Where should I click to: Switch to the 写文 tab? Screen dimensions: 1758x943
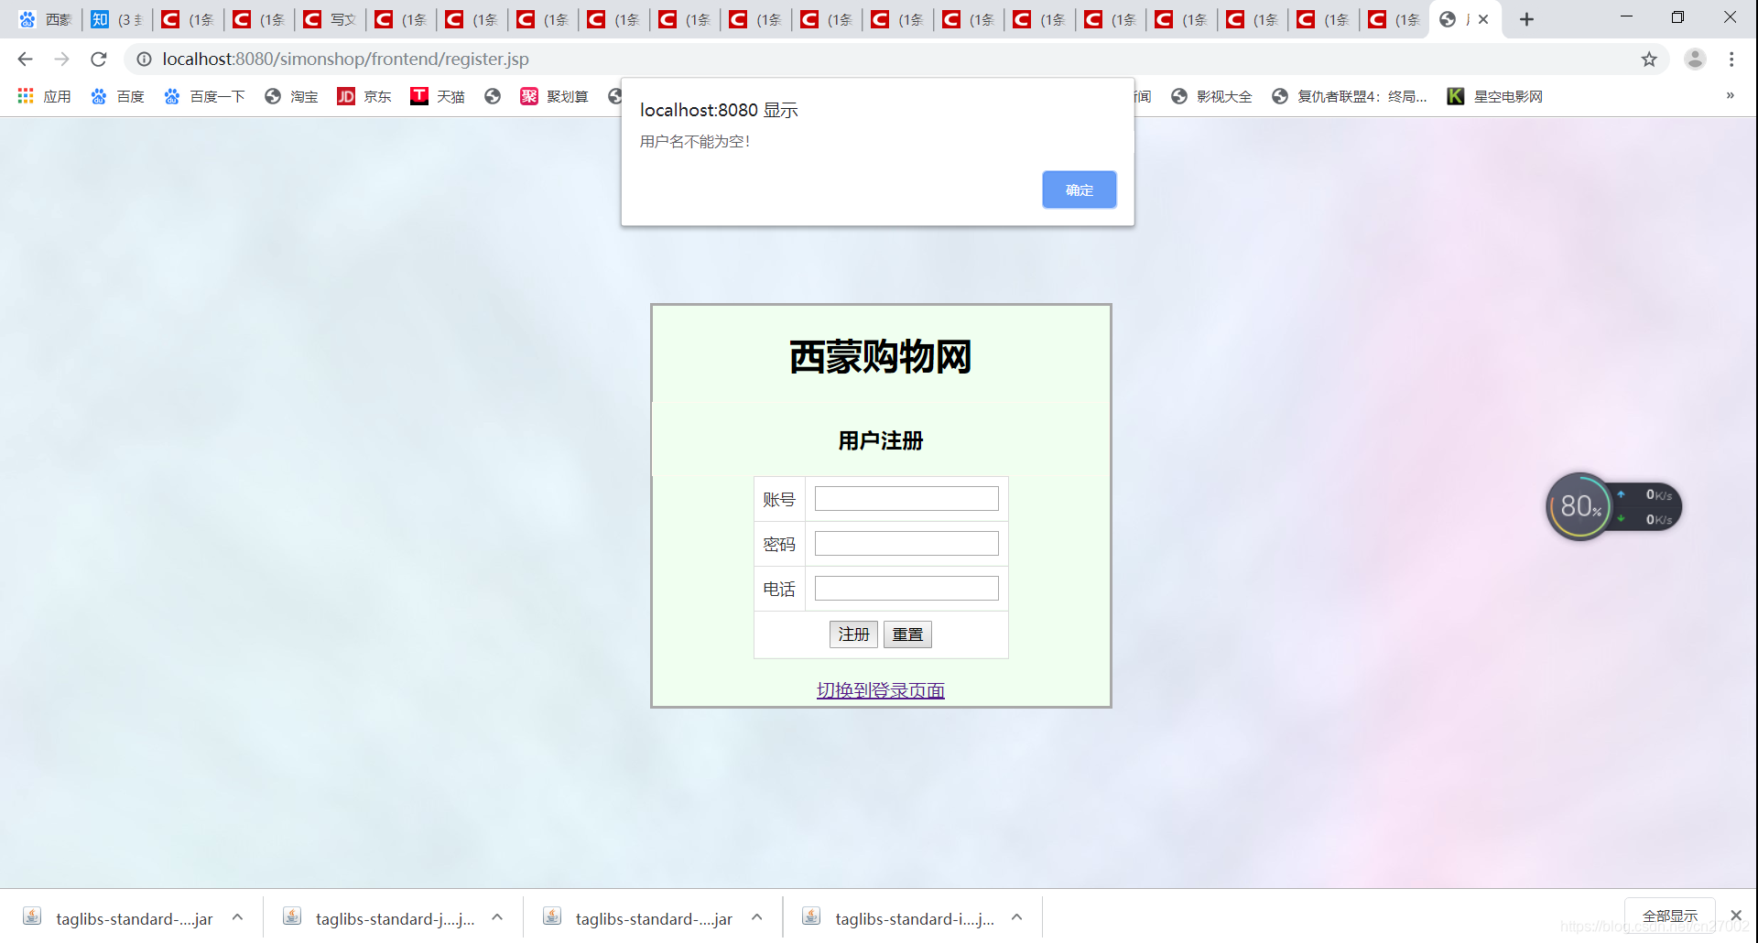[x=331, y=19]
